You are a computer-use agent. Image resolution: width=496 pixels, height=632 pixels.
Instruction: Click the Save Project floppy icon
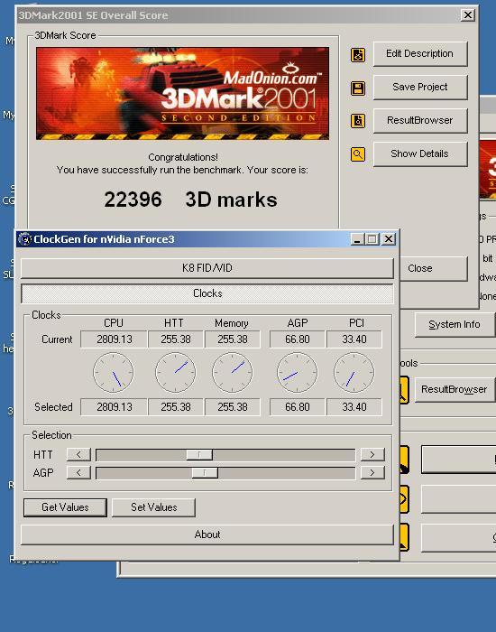pyautogui.click(x=358, y=88)
